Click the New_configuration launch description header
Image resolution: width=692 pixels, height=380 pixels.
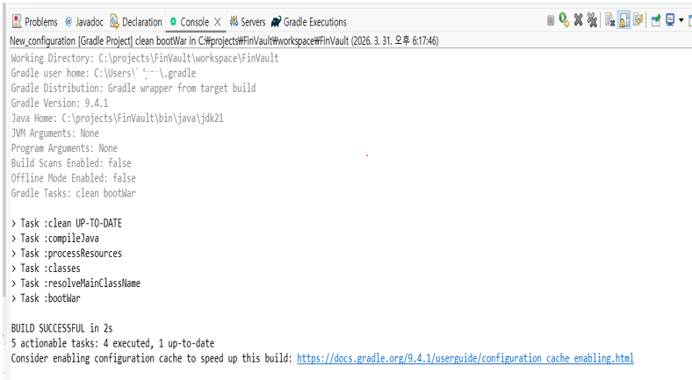(224, 41)
